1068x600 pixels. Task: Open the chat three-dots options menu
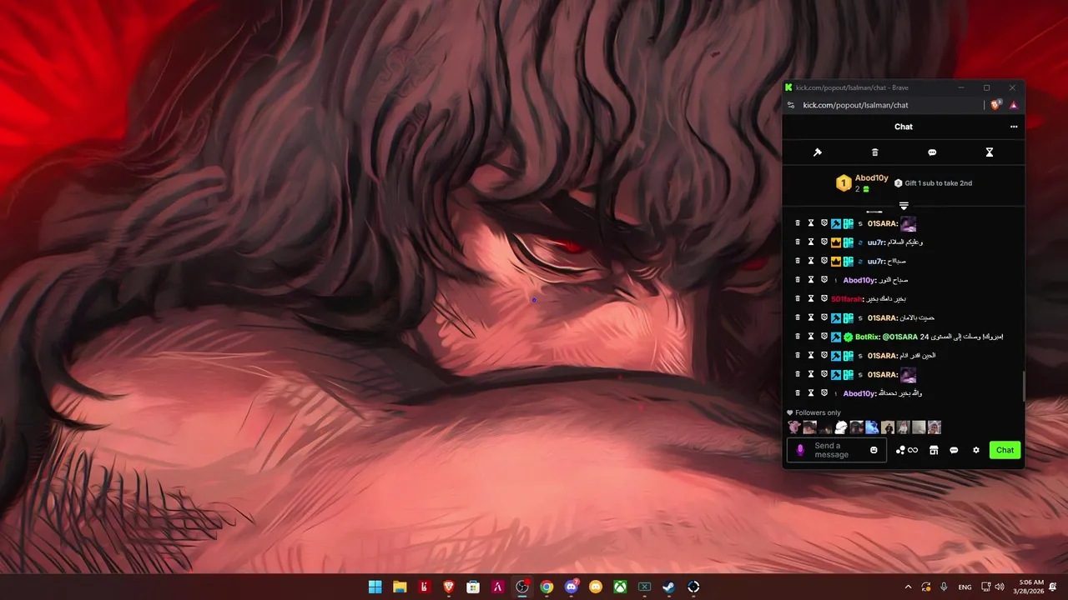[x=1014, y=127]
